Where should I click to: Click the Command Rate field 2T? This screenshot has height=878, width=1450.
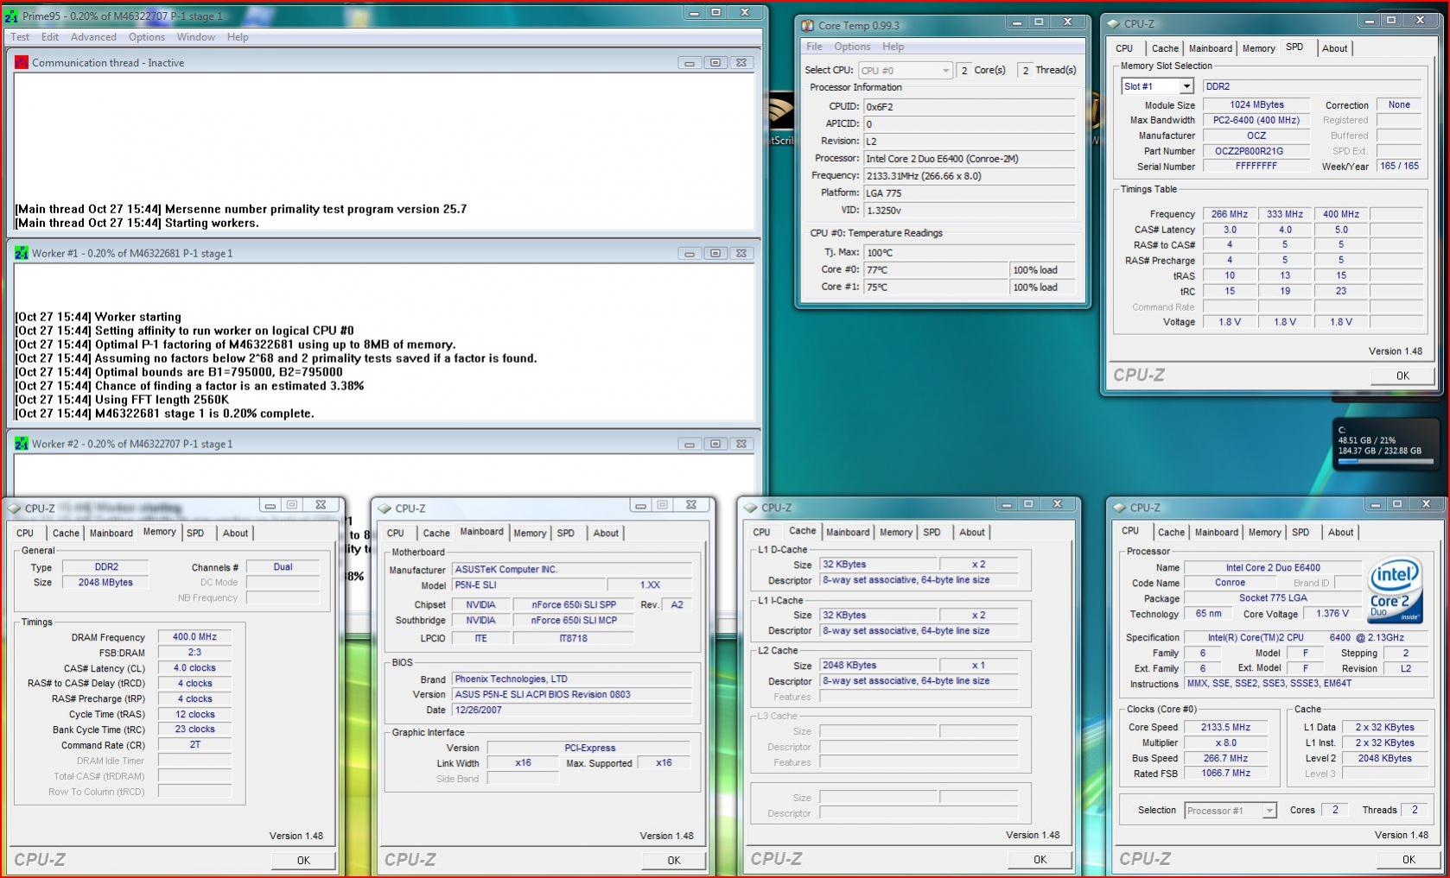coord(194,745)
